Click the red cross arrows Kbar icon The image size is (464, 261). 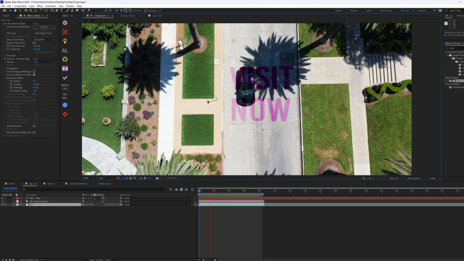[65, 32]
